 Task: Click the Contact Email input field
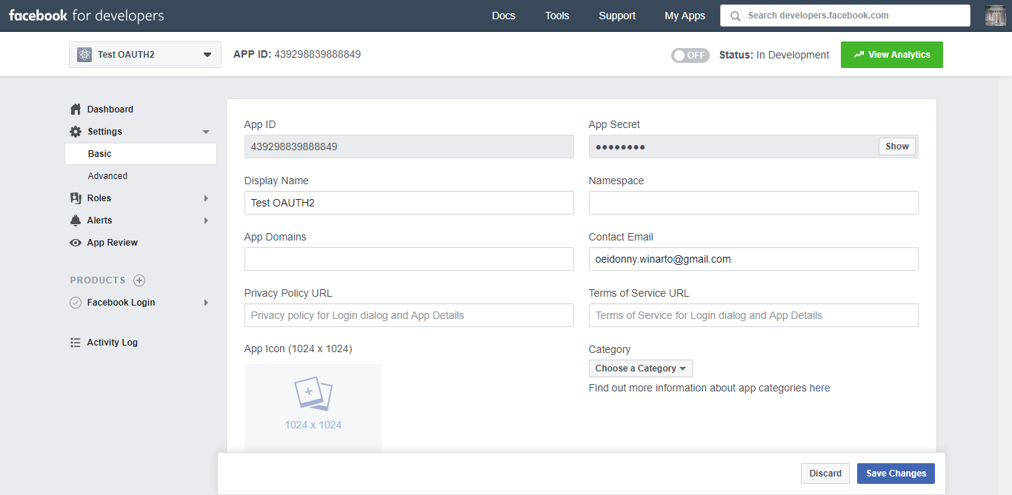[753, 259]
